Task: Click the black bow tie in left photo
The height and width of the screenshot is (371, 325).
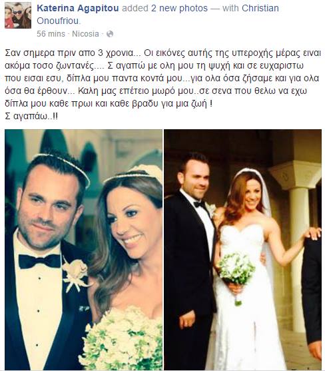Action: 39,261
